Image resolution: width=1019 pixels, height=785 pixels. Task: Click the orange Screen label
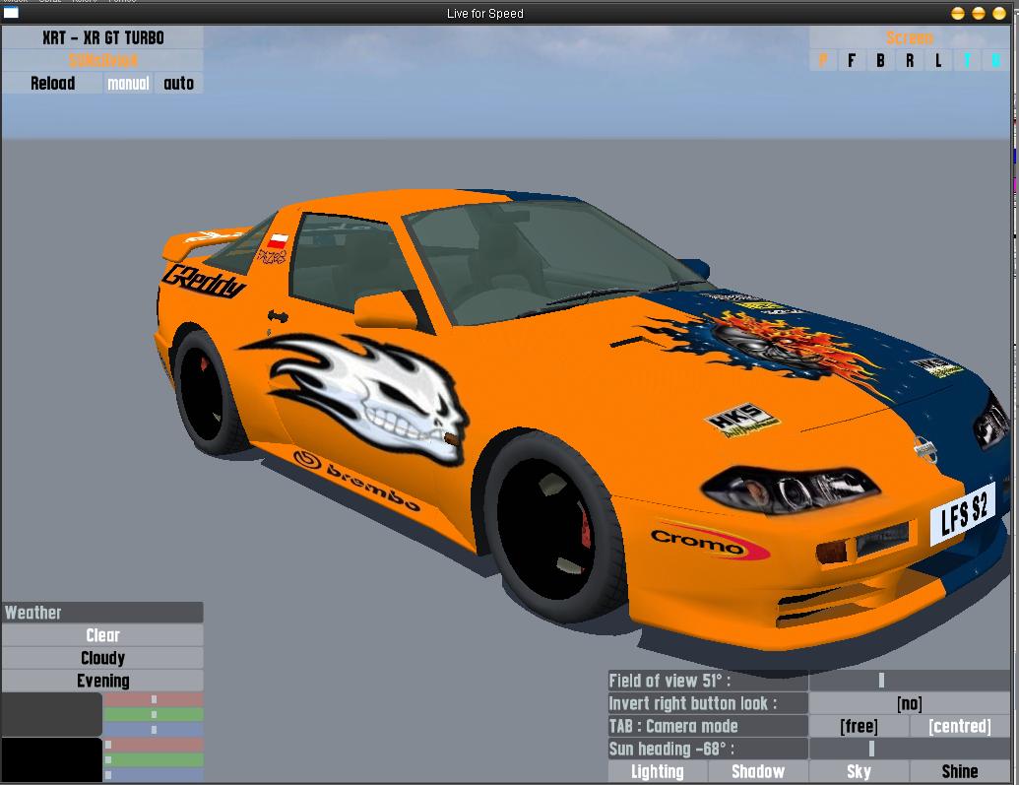[x=909, y=37]
